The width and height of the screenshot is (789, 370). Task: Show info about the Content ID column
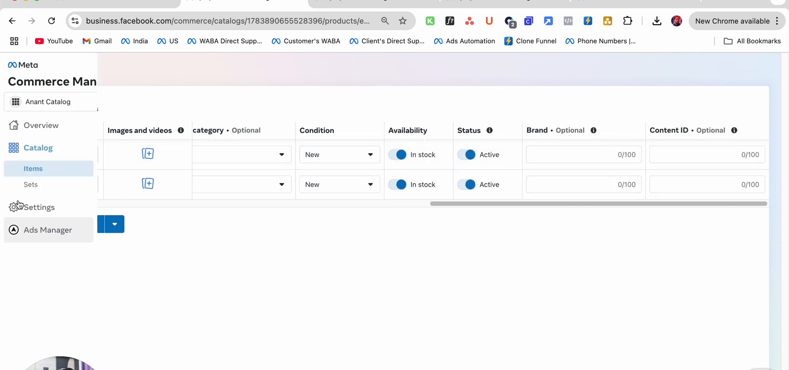[x=734, y=130]
